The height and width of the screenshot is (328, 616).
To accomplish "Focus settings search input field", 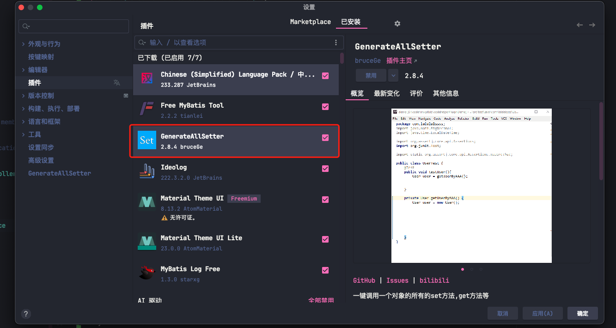I will point(74,27).
